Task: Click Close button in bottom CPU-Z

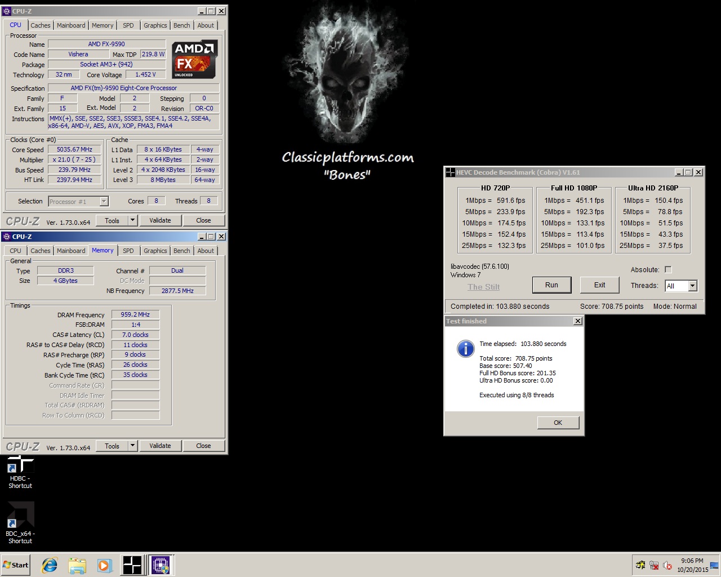Action: point(203,446)
